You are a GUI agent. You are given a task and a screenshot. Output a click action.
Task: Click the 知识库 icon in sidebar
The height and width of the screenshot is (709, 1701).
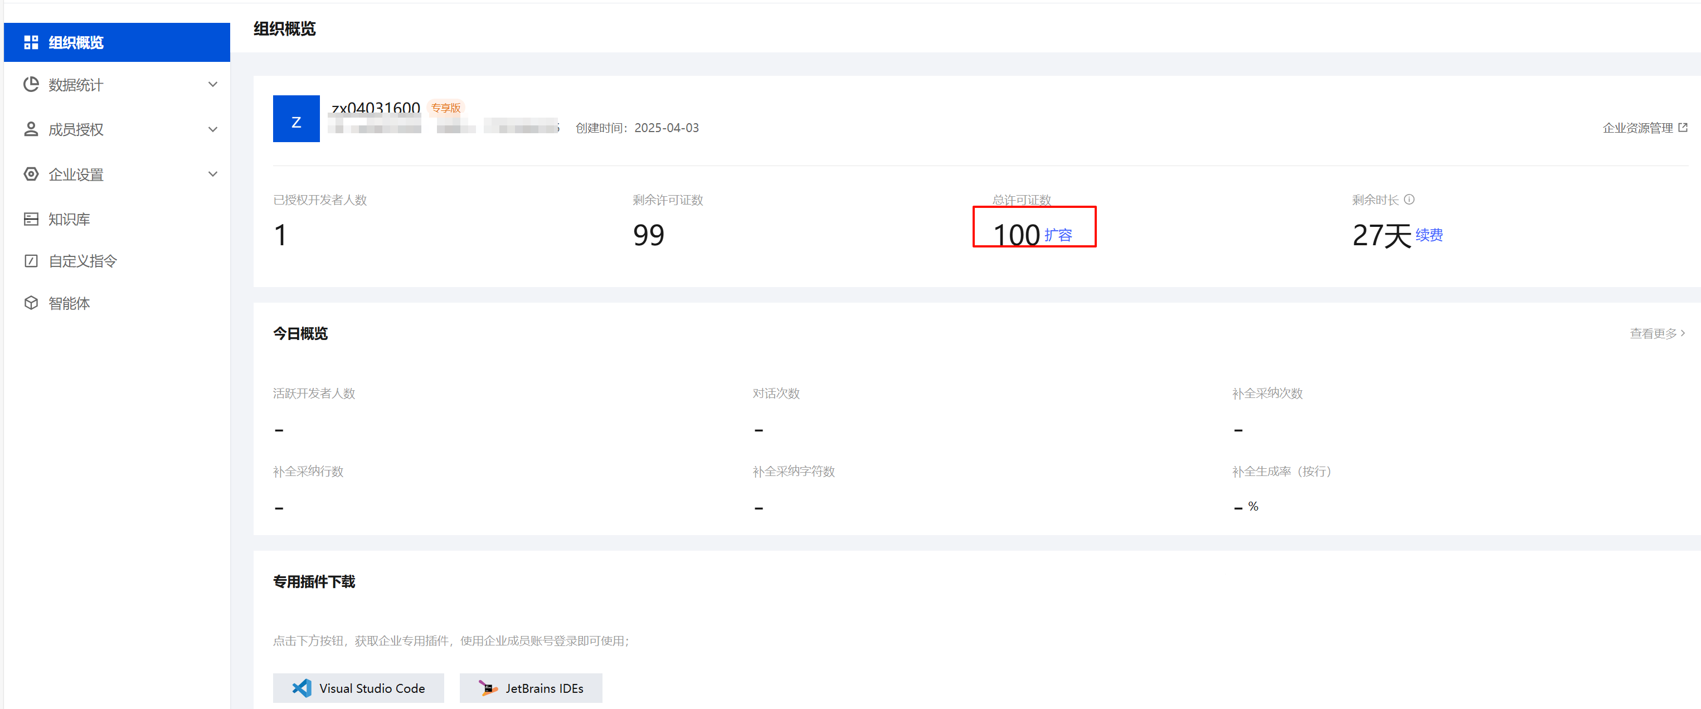pos(31,219)
